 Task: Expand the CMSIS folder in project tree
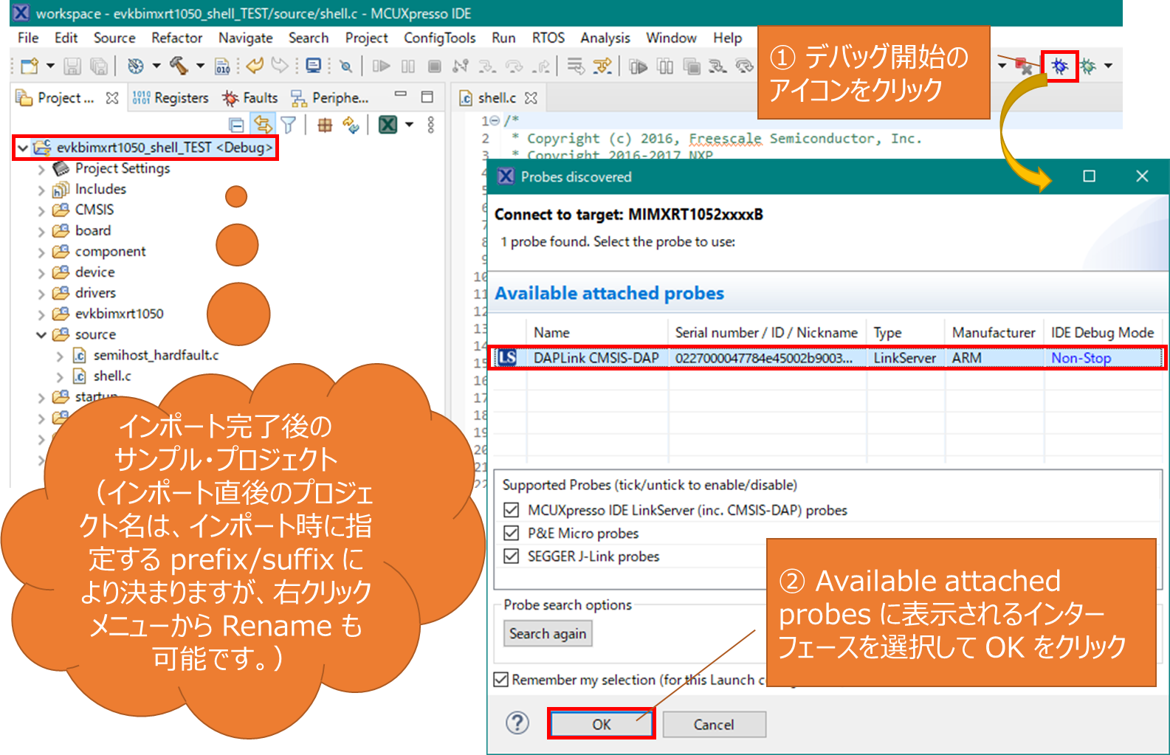click(41, 210)
